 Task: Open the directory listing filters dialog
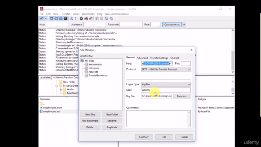[x=97, y=18]
